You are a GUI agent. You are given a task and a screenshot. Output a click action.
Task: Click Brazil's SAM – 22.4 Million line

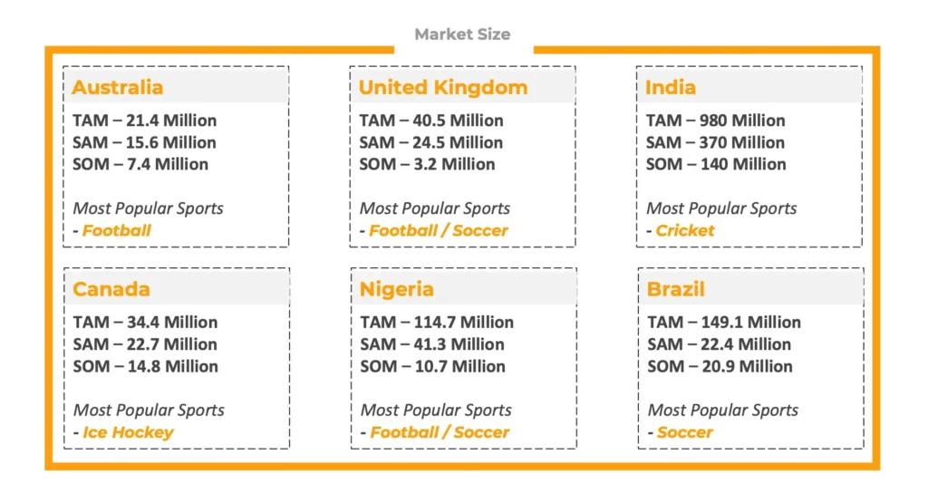(720, 344)
